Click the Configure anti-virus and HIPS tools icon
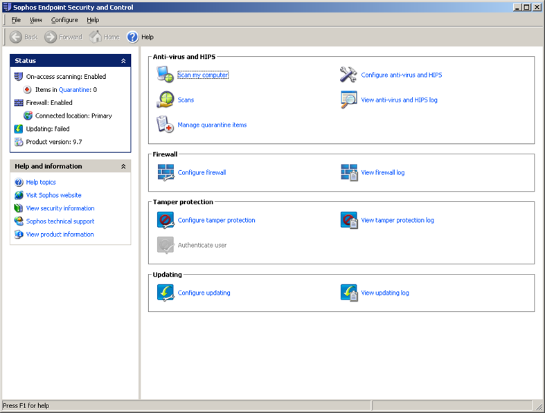Image resolution: width=545 pixels, height=413 pixels. (x=348, y=75)
